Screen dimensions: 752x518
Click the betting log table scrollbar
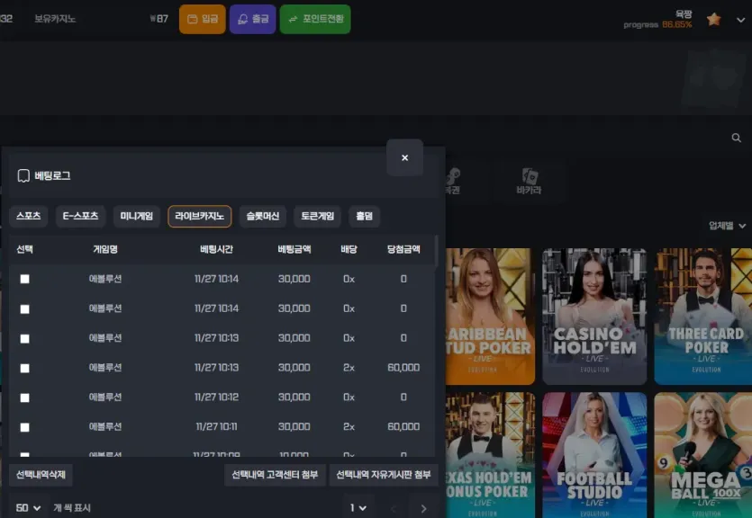tap(437, 251)
